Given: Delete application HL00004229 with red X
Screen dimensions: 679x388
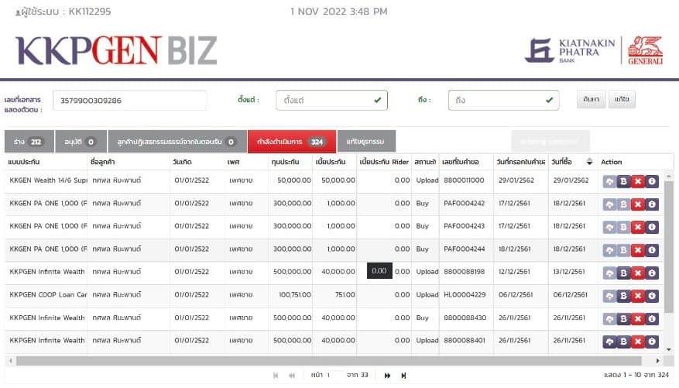Looking at the screenshot, I should point(638,295).
